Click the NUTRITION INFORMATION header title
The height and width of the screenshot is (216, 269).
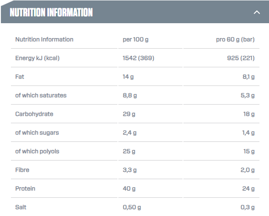51,12
